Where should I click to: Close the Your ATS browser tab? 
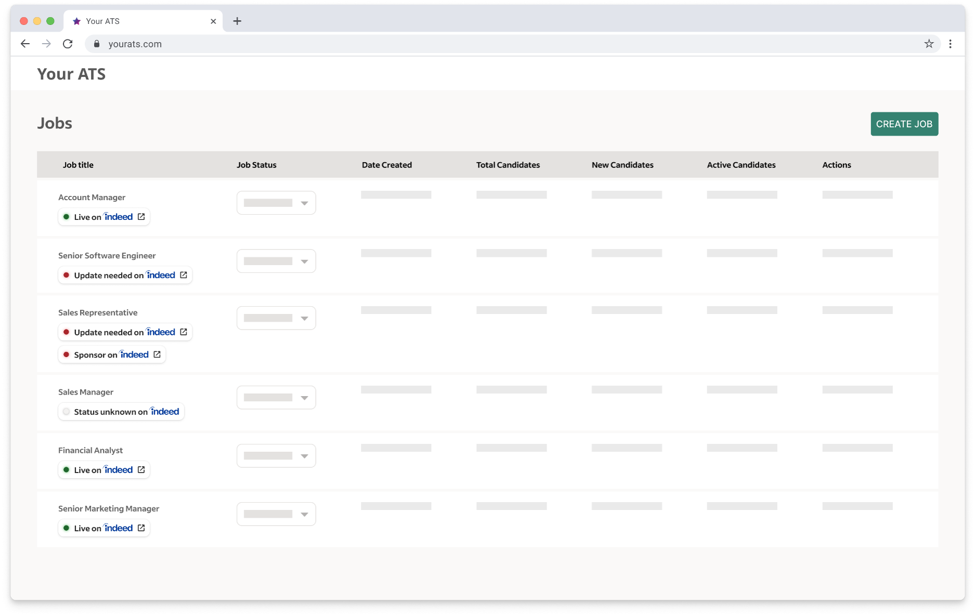coord(213,21)
